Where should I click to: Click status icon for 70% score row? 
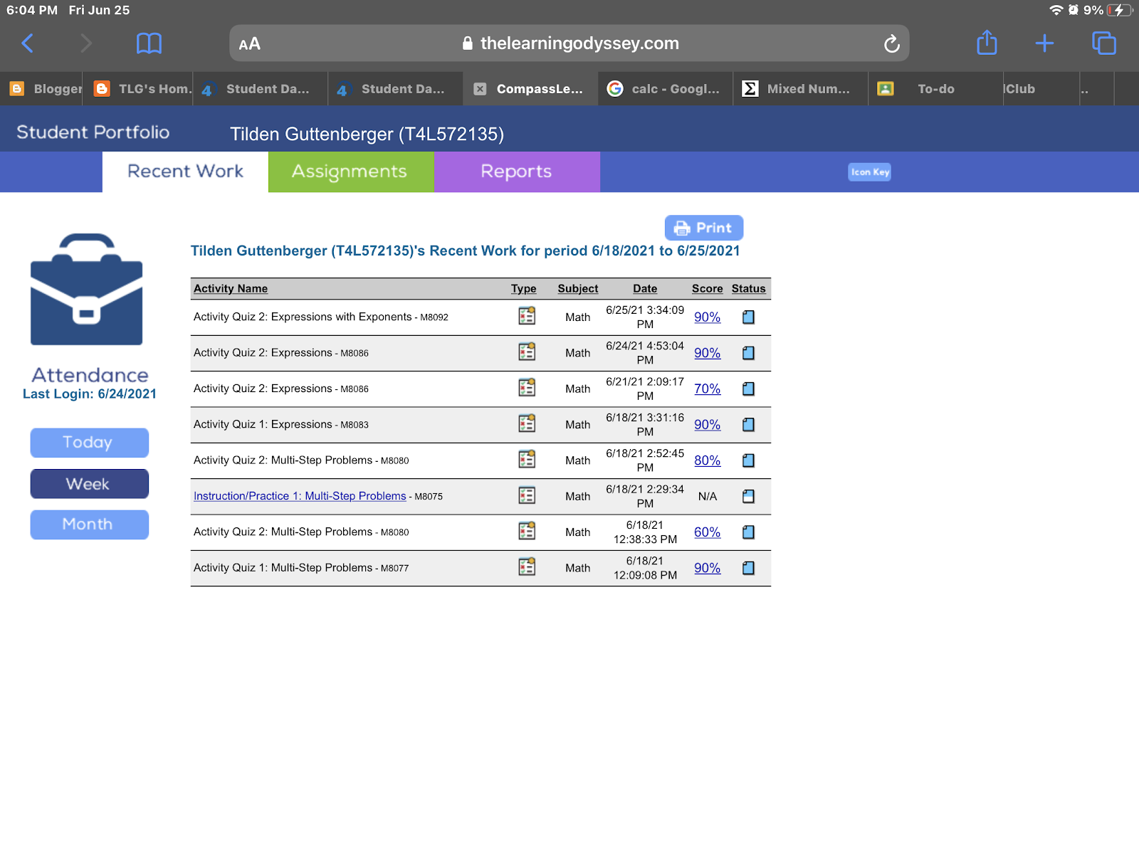748,389
